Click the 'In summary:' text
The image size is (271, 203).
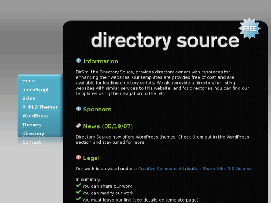click(88, 180)
